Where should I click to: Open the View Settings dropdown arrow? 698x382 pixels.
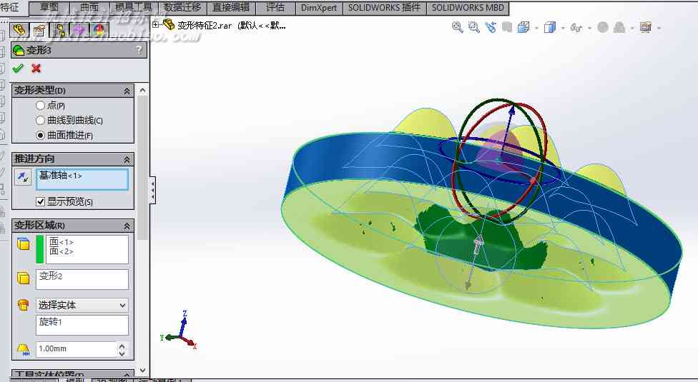point(659,28)
